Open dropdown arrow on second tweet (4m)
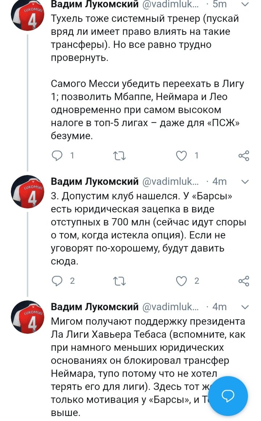Viewport: 261px width, 421px height. 245,181
